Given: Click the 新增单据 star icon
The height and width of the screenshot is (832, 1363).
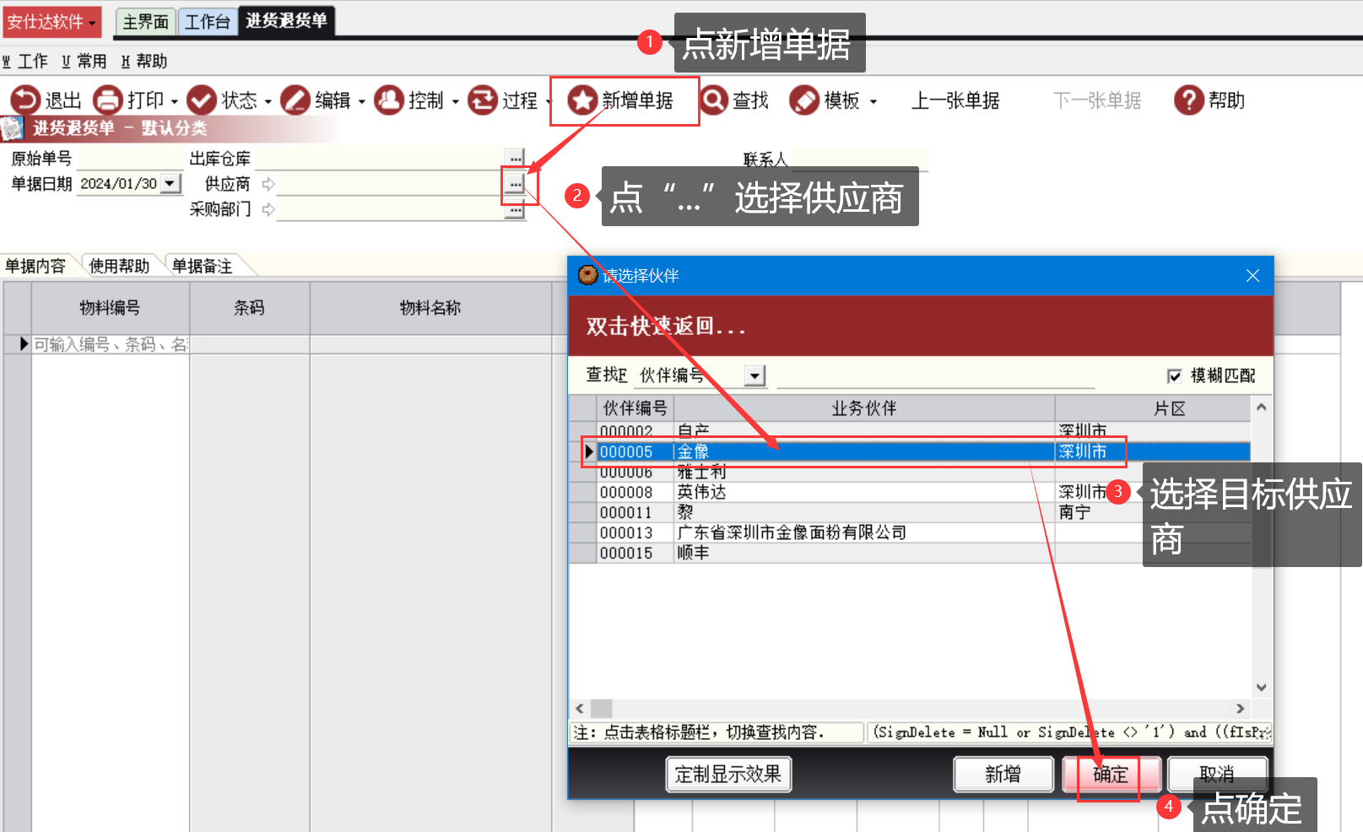Looking at the screenshot, I should [581, 100].
